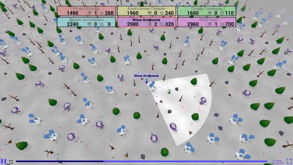This screenshot has height=165, width=293.
Task: Click damage icon in Денис Антоненко panel
Action: (x=102, y=24)
